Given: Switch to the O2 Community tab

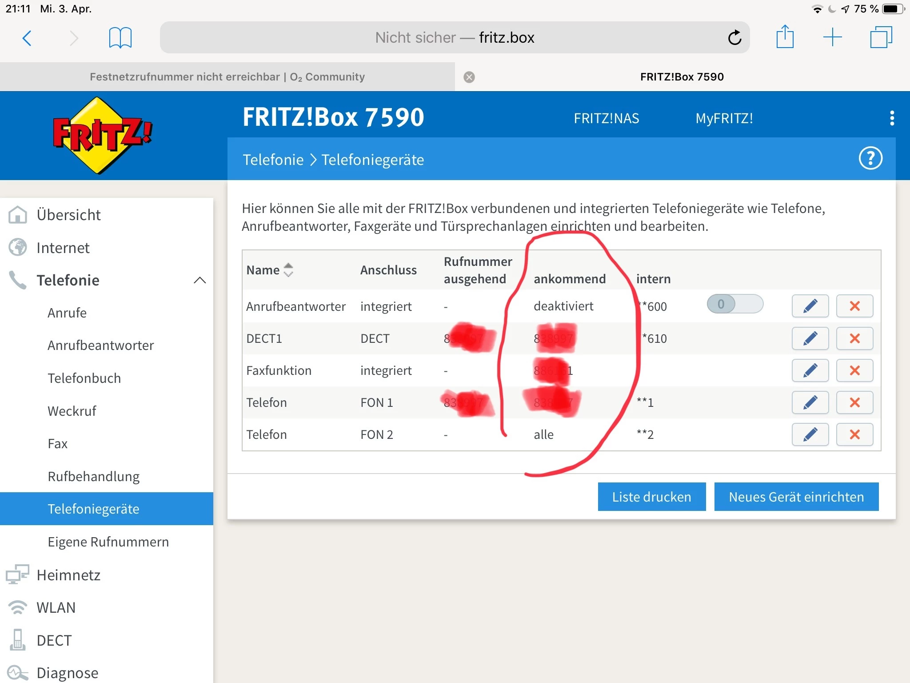Looking at the screenshot, I should click(x=227, y=77).
